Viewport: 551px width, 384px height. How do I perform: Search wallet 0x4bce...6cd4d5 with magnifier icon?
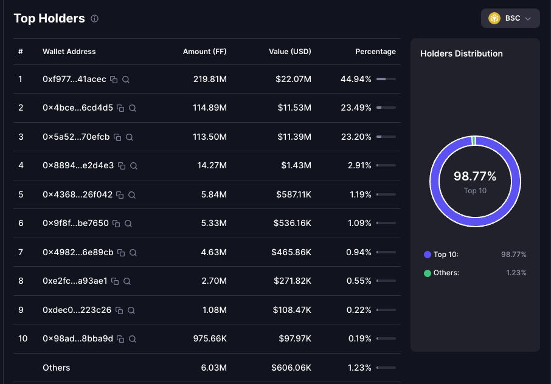(x=133, y=108)
